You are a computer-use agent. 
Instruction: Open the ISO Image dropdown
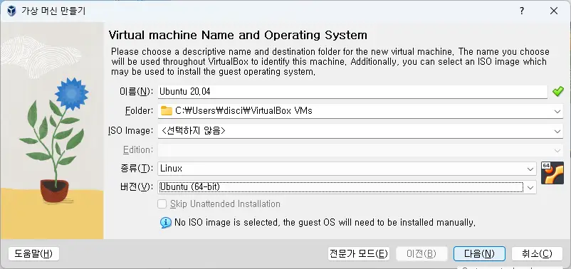(557, 131)
